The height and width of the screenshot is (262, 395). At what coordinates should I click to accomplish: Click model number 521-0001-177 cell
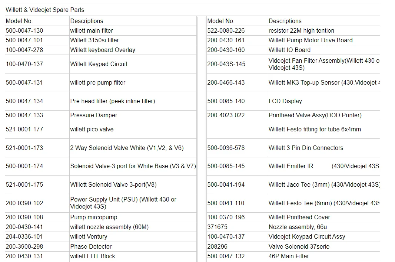[37, 130]
